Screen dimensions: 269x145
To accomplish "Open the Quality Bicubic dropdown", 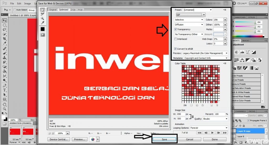I will (215, 119).
